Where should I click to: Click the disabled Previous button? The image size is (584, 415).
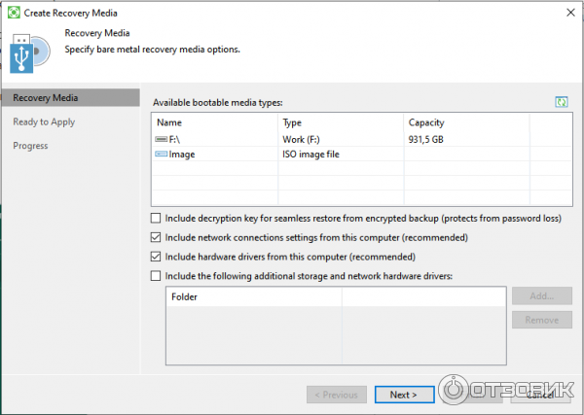click(337, 395)
